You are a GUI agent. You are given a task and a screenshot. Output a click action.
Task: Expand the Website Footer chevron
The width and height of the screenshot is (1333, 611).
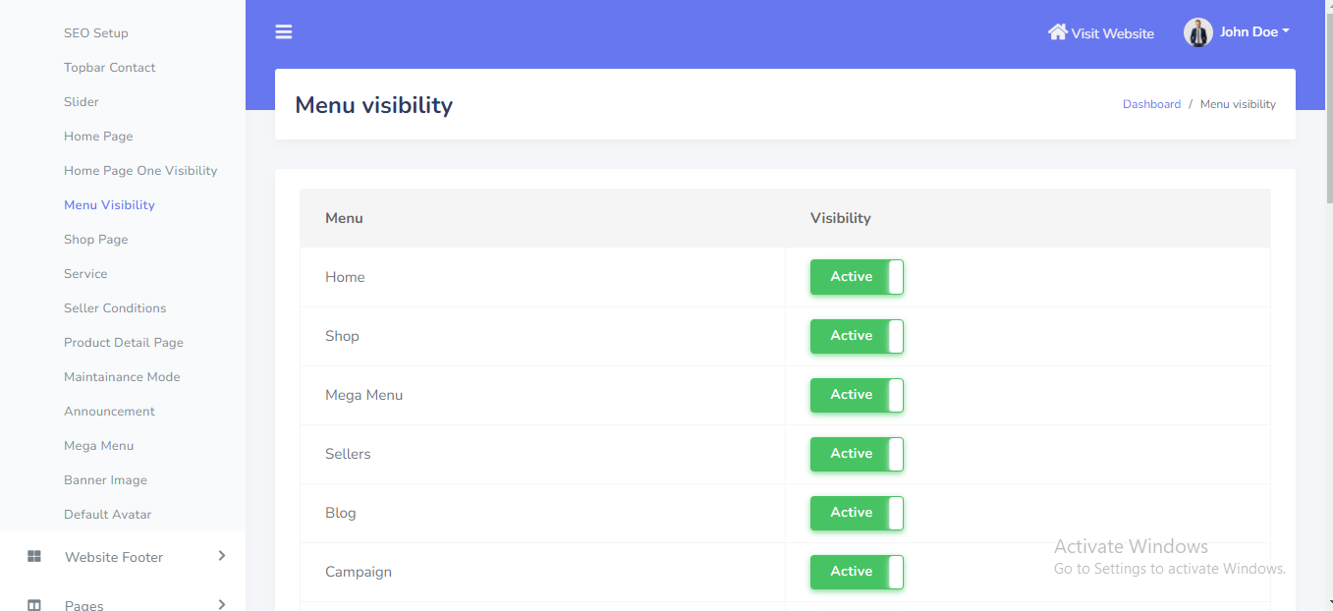tap(222, 556)
